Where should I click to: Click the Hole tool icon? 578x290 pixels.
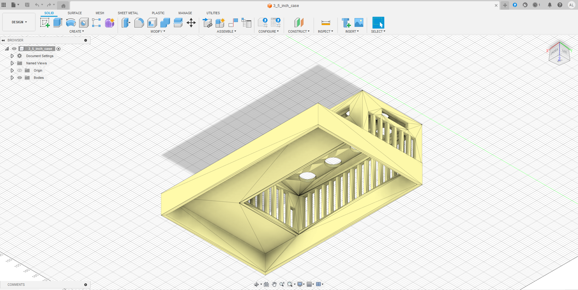point(84,23)
